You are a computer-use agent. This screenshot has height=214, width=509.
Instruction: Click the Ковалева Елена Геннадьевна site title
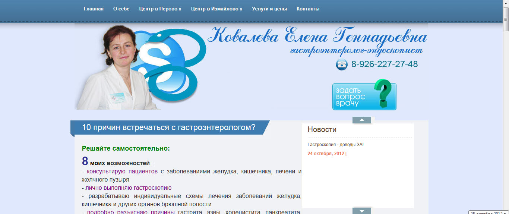[317, 36]
